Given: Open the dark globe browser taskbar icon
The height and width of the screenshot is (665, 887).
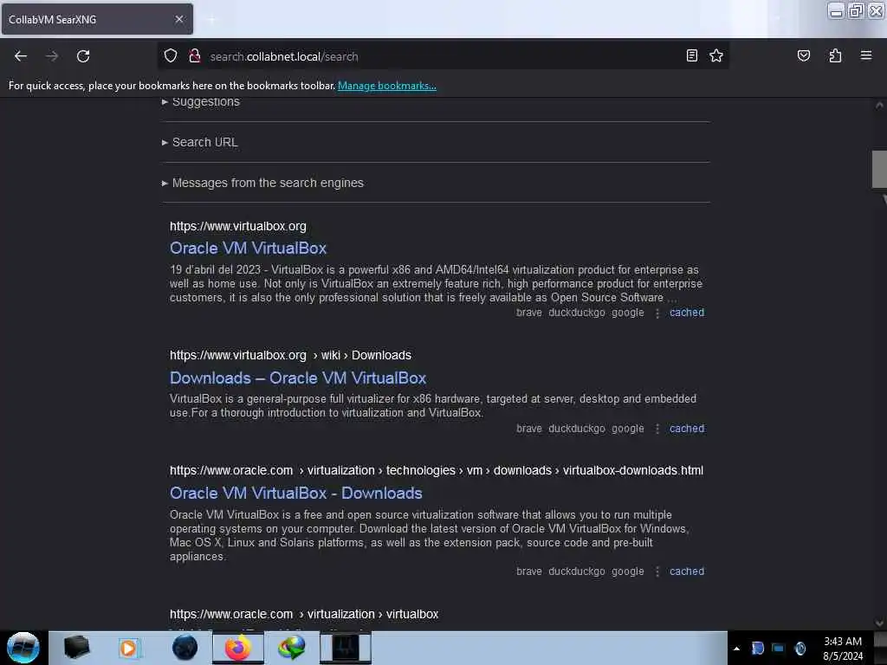Looking at the screenshot, I should pyautogui.click(x=185, y=648).
